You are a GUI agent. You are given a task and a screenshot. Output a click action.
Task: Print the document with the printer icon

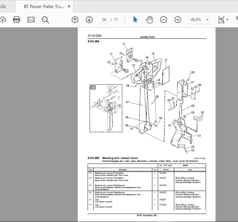pyautogui.click(x=16, y=20)
